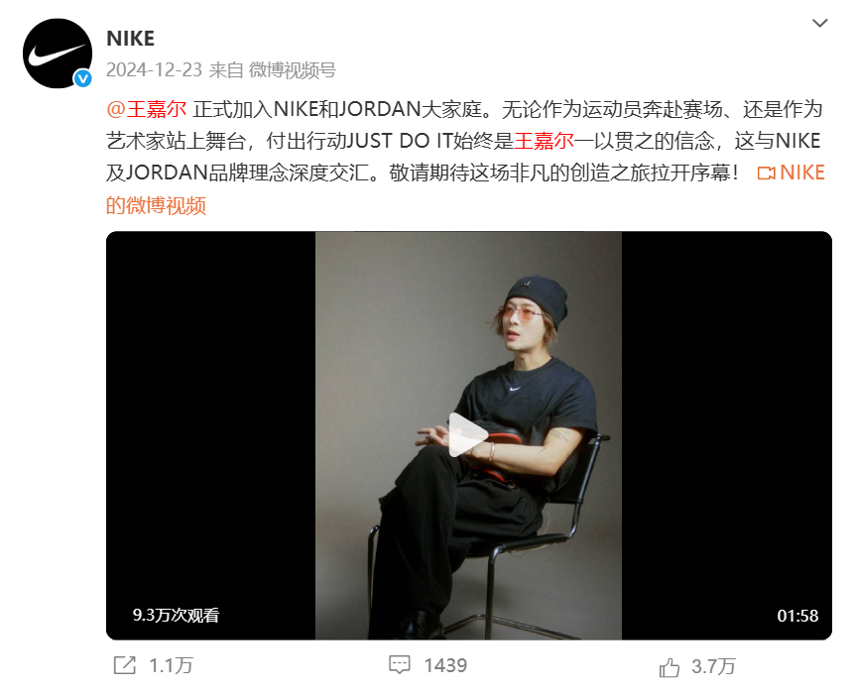Click the 1439 comments count
854x693 pixels.
tap(445, 665)
